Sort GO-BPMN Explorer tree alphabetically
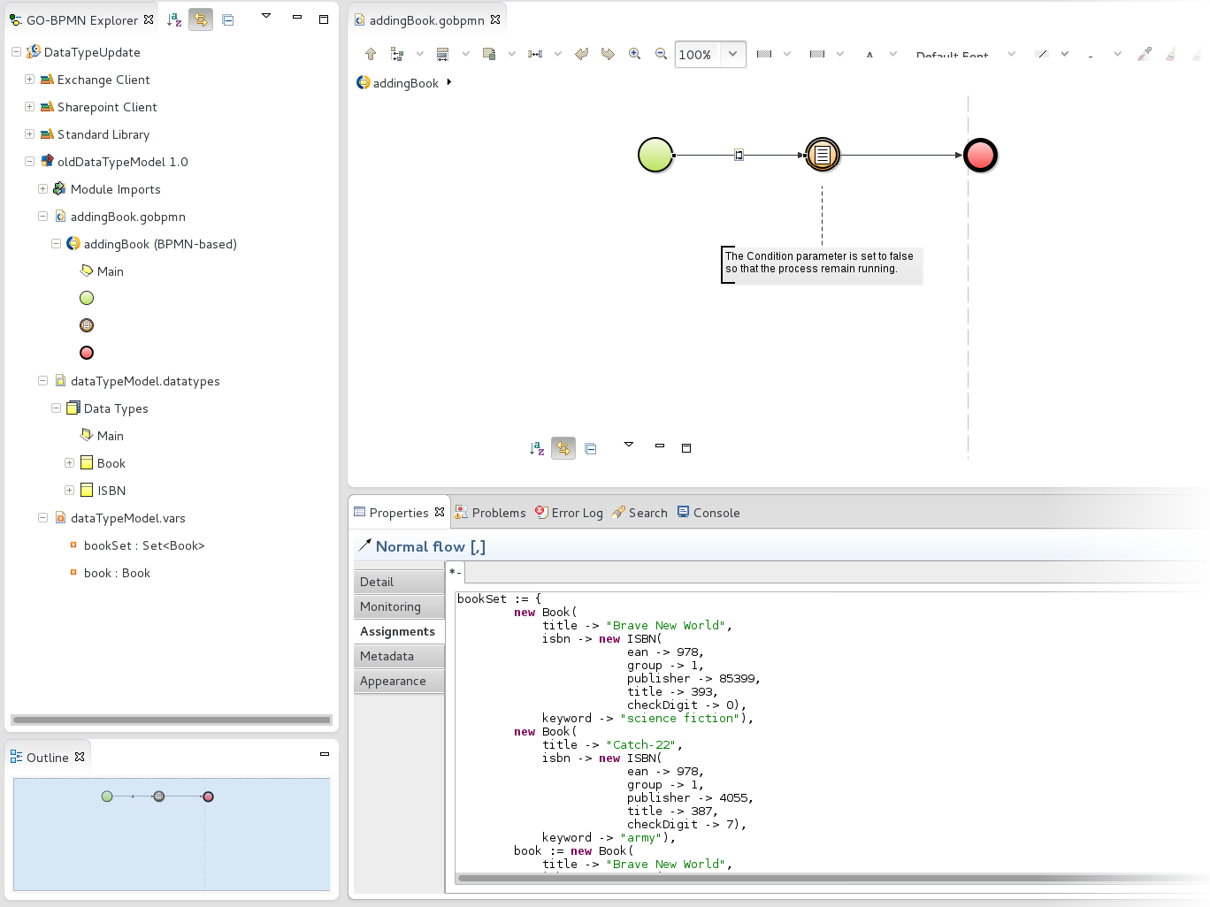 tap(174, 19)
